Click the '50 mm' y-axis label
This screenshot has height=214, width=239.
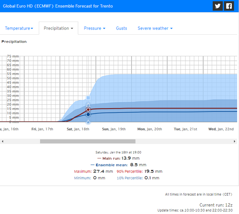point(13,78)
